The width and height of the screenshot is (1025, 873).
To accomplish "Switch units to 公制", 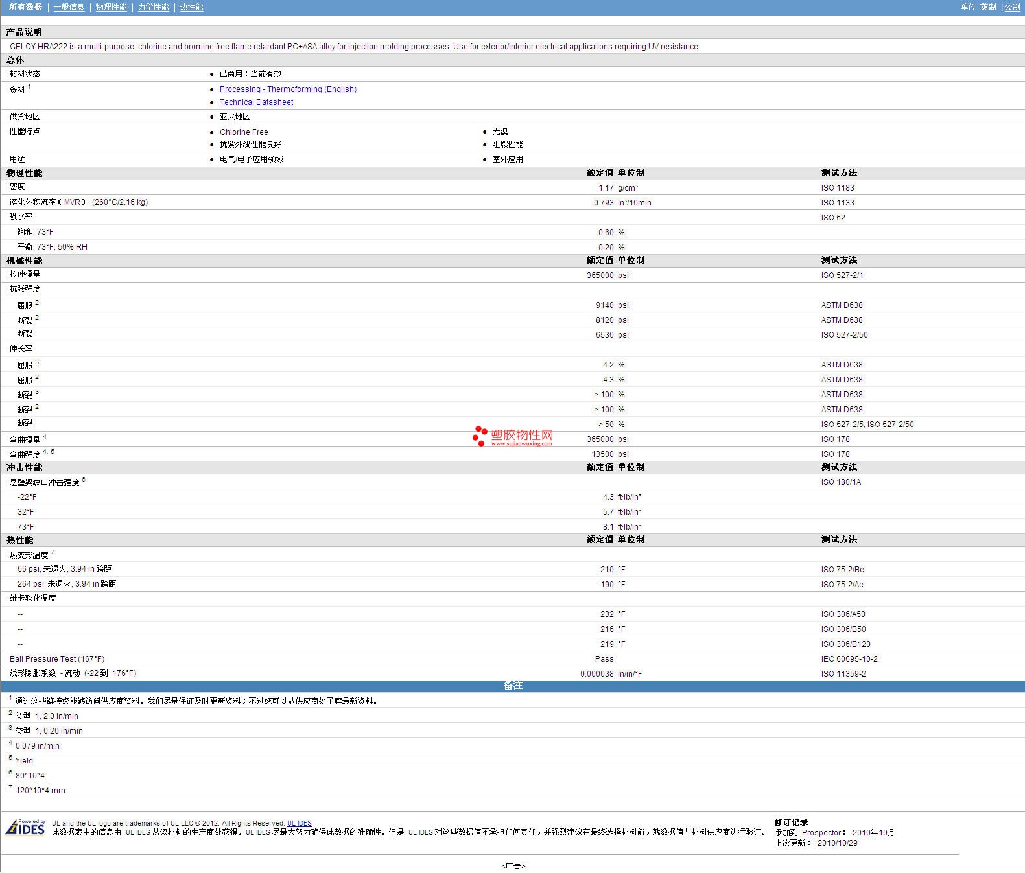I will click(x=1012, y=7).
